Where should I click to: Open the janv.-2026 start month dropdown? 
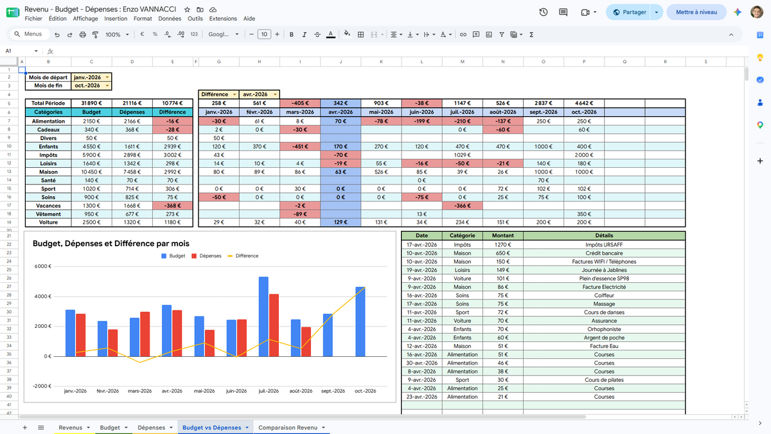(x=107, y=77)
